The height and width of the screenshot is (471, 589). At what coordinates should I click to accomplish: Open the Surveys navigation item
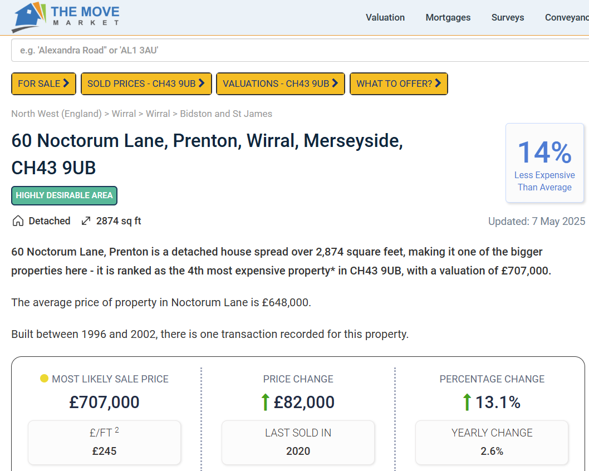pyautogui.click(x=508, y=17)
